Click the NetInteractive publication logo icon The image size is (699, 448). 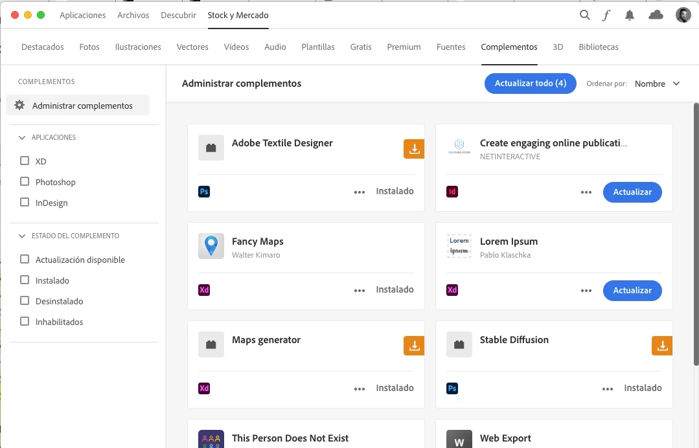coord(459,148)
